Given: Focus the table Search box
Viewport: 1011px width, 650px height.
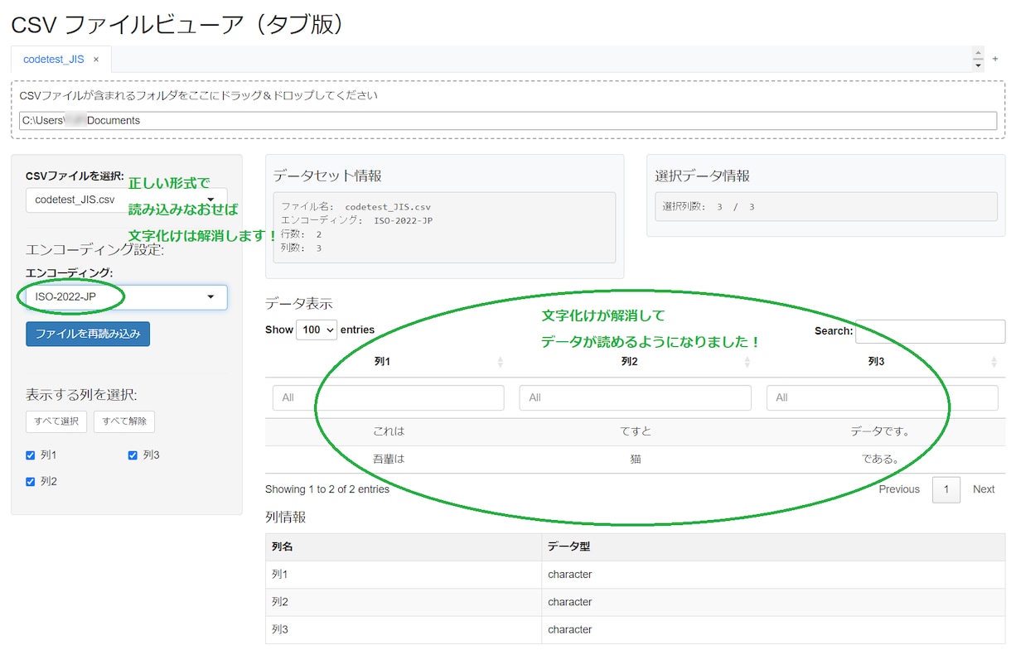Looking at the screenshot, I should coord(930,331).
